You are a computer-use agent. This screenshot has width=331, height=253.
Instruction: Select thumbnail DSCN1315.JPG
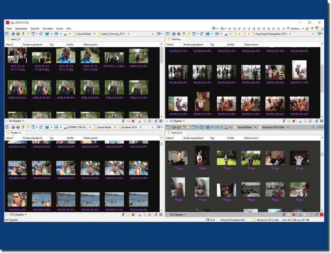(202, 101)
